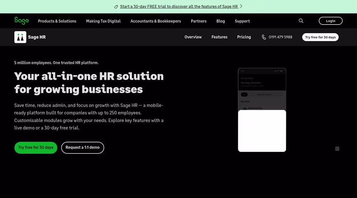Screen dimensions: 357x198
Task: Click the Sage HR product icon
Action: [x=20, y=37]
